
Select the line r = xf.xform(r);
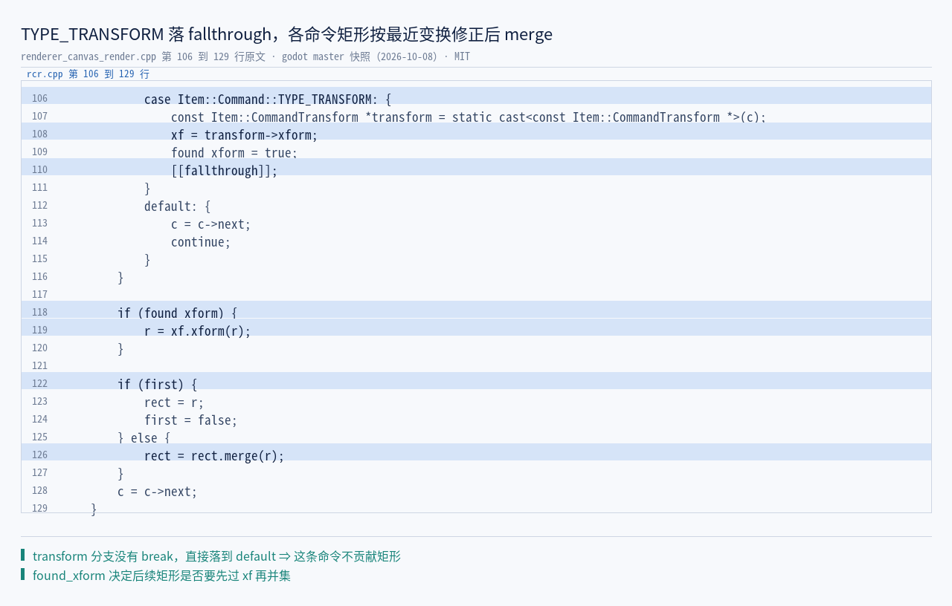(x=198, y=331)
